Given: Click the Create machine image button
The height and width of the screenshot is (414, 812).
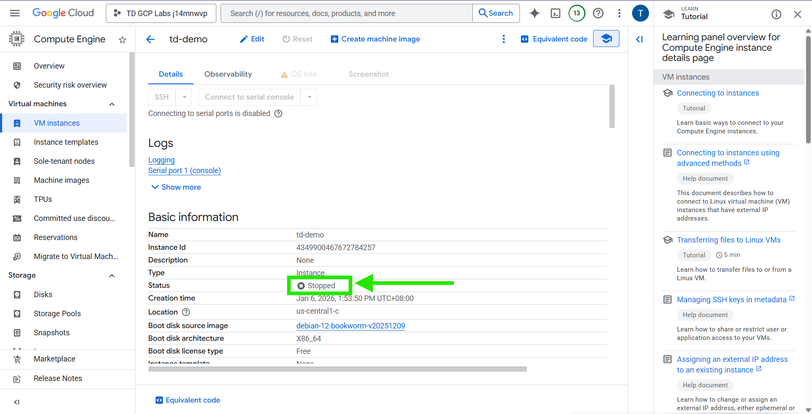Looking at the screenshot, I should point(375,39).
